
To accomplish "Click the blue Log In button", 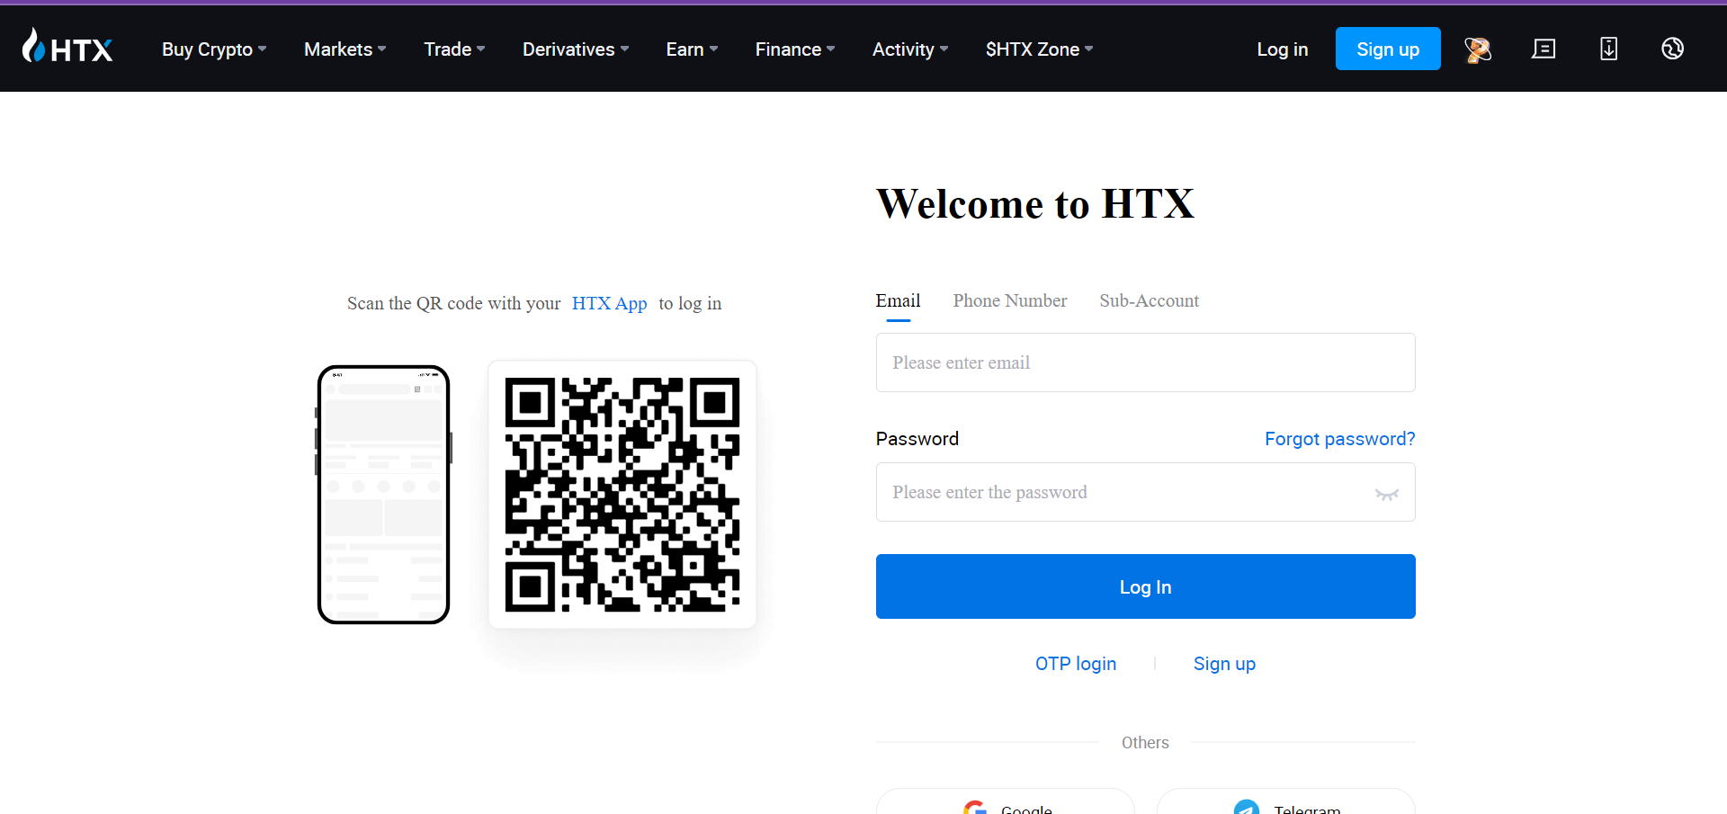I will click(x=1145, y=586).
